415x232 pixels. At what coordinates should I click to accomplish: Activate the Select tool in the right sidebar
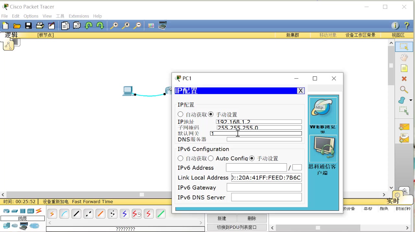click(404, 47)
